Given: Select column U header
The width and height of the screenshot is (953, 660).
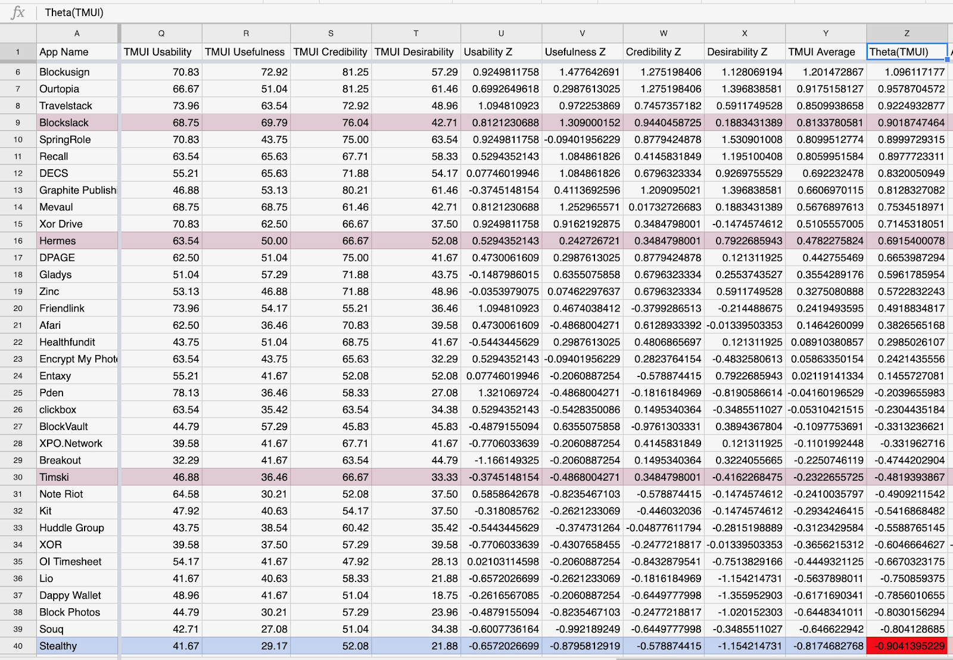Looking at the screenshot, I should [x=501, y=33].
